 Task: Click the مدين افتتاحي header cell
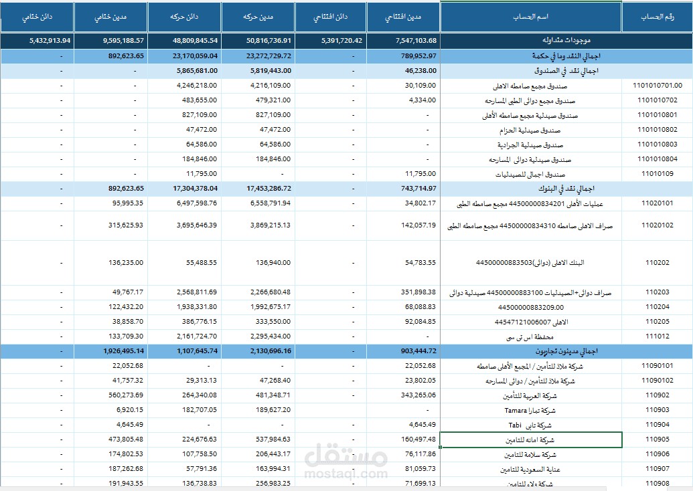click(x=403, y=17)
